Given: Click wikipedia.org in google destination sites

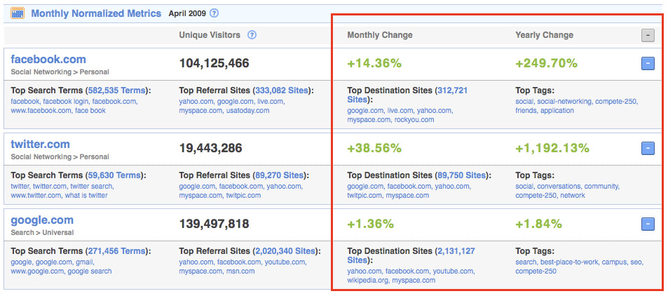Looking at the screenshot, I should pos(368,281).
